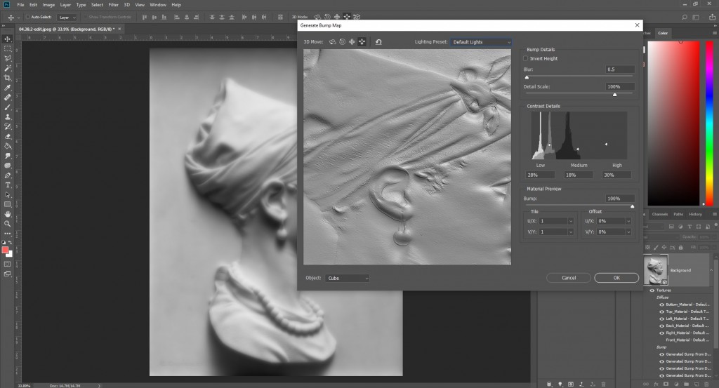Toggle the Auto-Select checkbox in the options bar

click(27, 17)
